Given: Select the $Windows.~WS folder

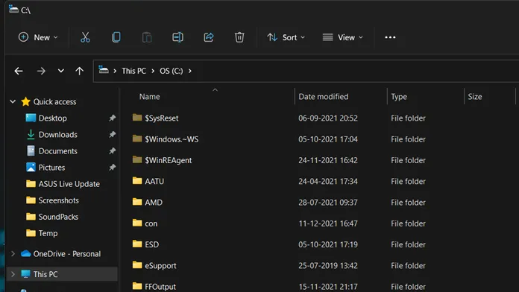Looking at the screenshot, I should [172, 139].
